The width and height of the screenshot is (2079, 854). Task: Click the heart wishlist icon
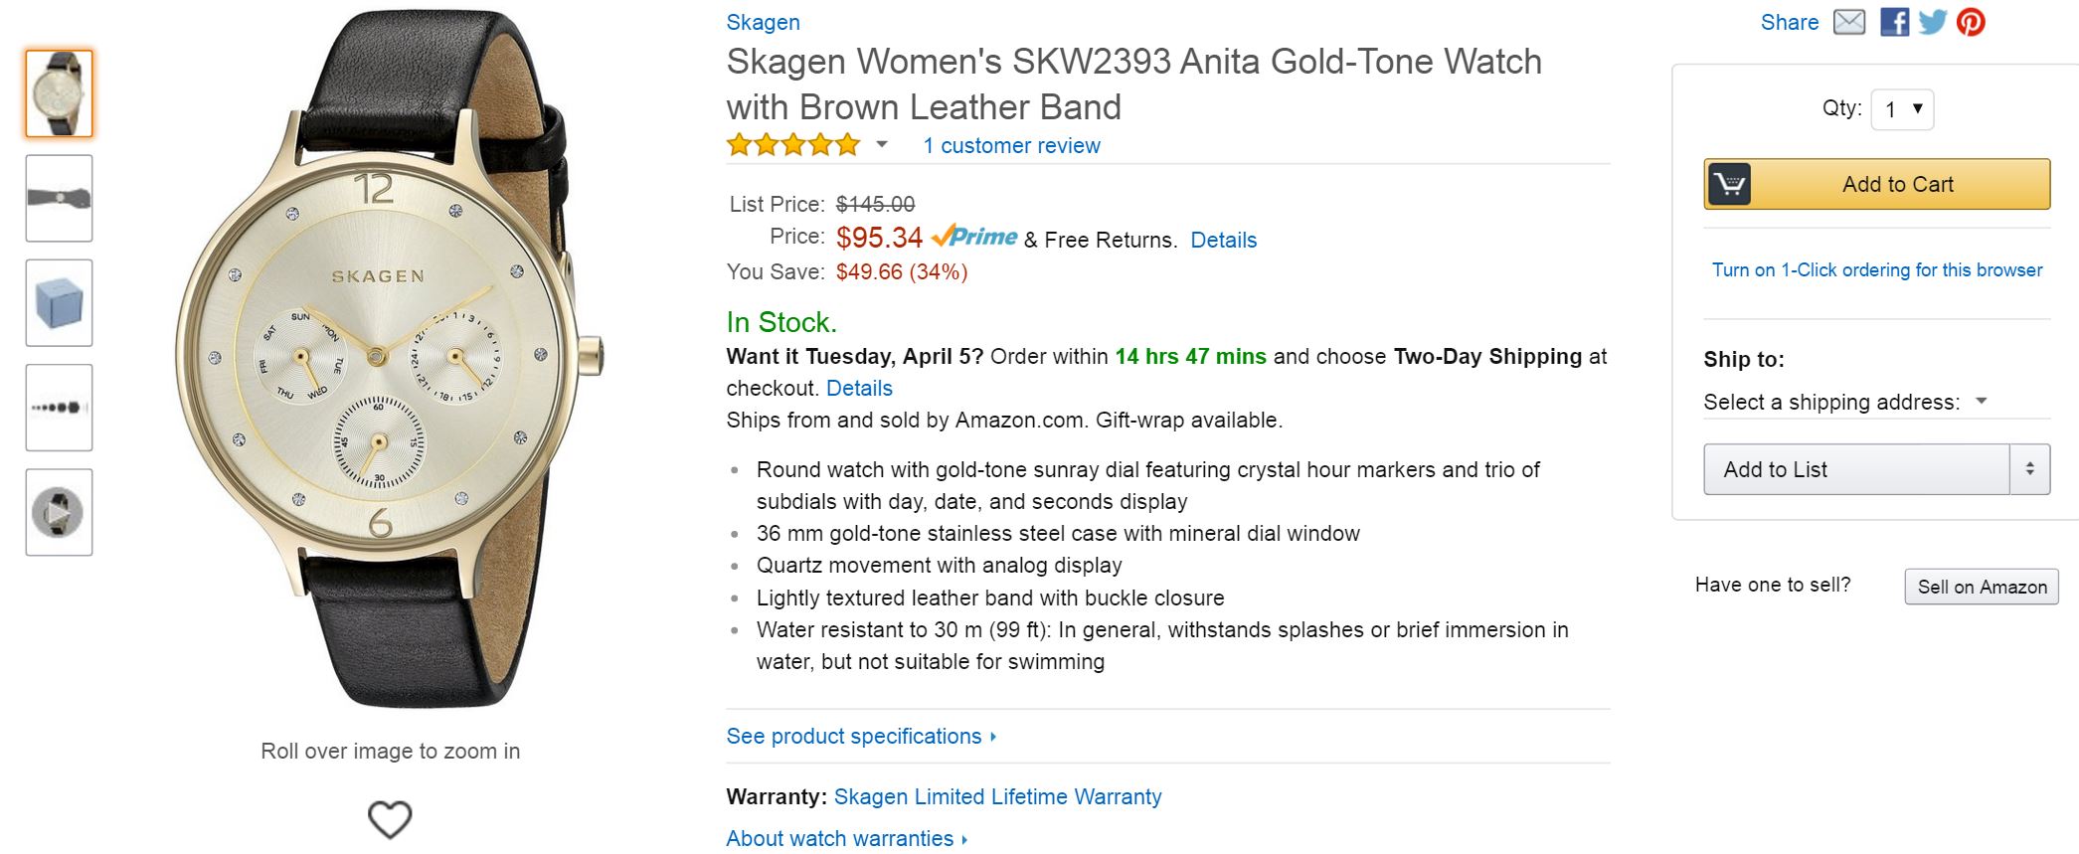390,819
